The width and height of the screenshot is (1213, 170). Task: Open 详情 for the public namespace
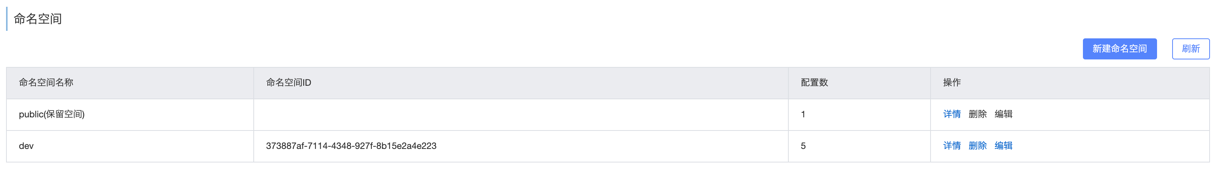point(952,114)
